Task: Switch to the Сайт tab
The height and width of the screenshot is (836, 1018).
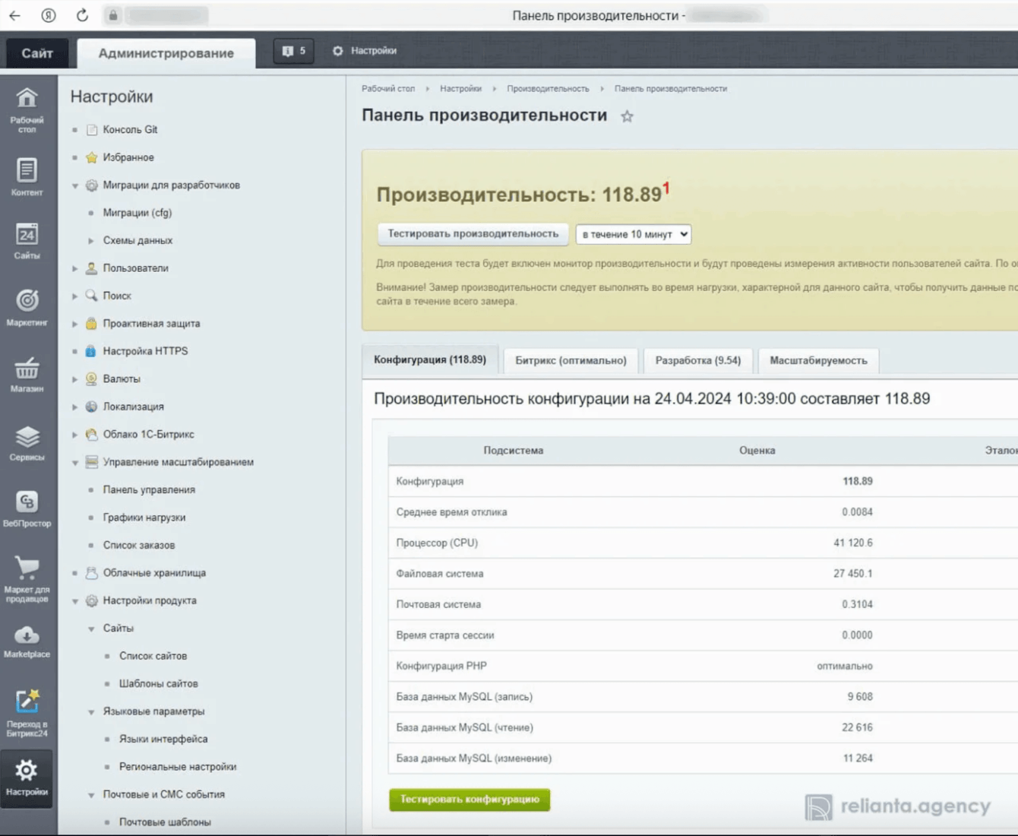Action: (37, 53)
